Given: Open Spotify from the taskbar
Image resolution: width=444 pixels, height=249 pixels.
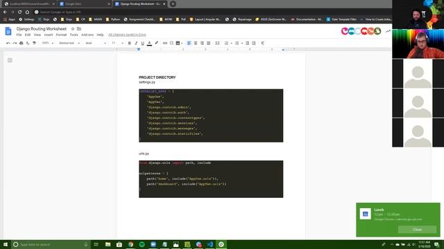Looking at the screenshot, I should pos(142,244).
